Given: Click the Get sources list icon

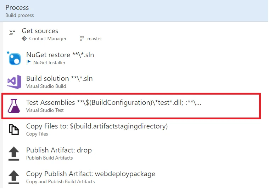Looking at the screenshot, I should click(x=12, y=32).
